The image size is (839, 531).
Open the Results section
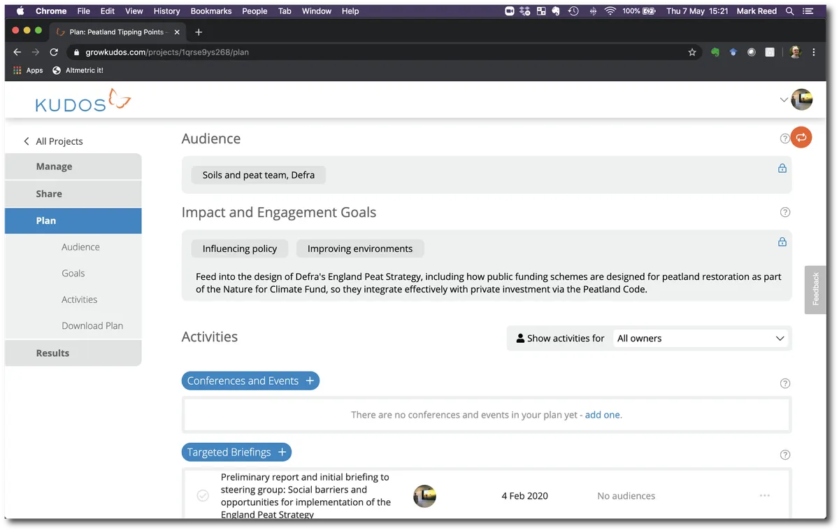[x=73, y=353]
